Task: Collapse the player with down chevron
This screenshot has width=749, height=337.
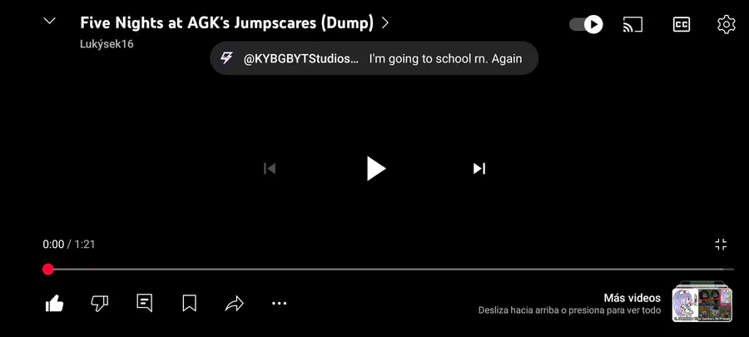Action: pos(50,21)
